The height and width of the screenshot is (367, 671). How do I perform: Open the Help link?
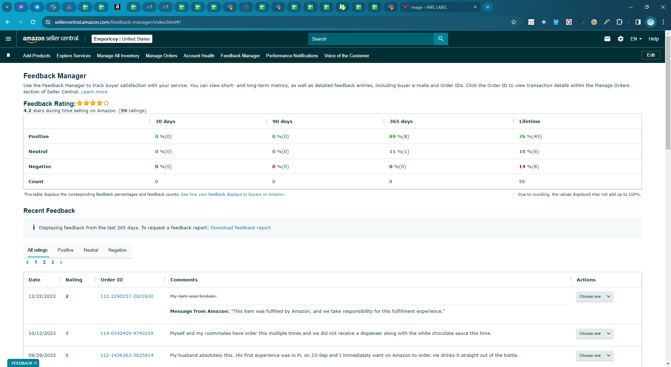pos(654,39)
